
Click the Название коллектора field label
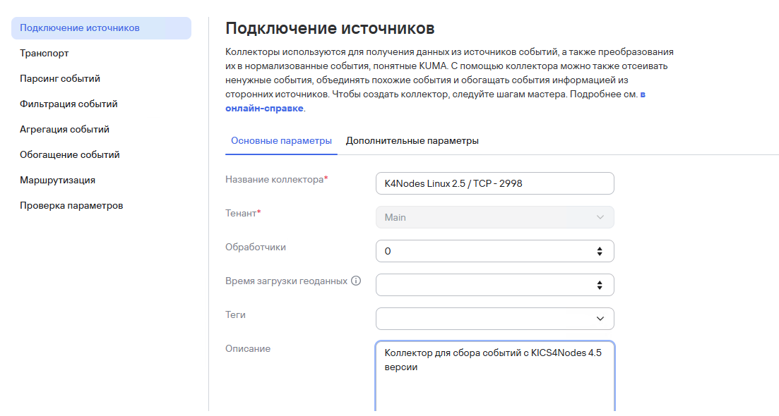point(277,180)
